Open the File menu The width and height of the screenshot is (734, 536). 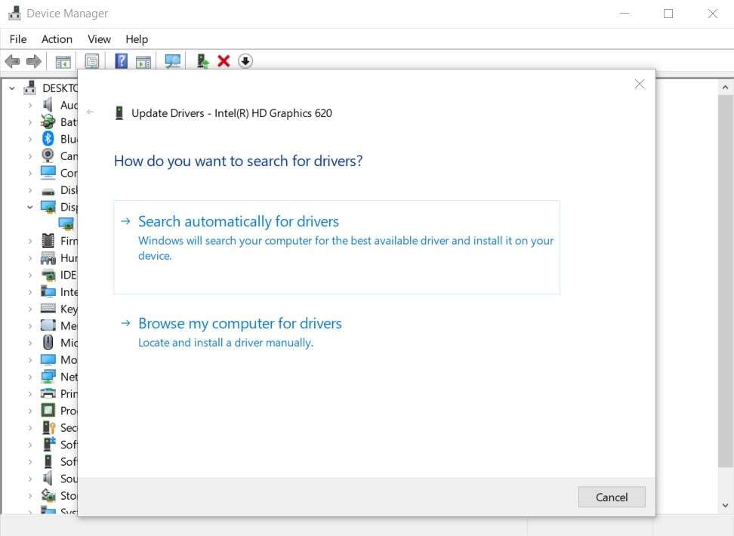pos(18,39)
